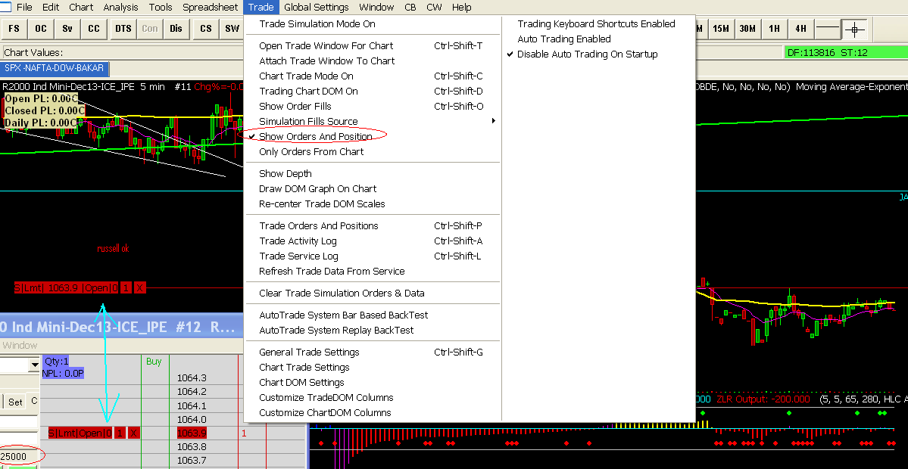Close the open Trade menu
This screenshot has height=469, width=908.
click(x=261, y=7)
